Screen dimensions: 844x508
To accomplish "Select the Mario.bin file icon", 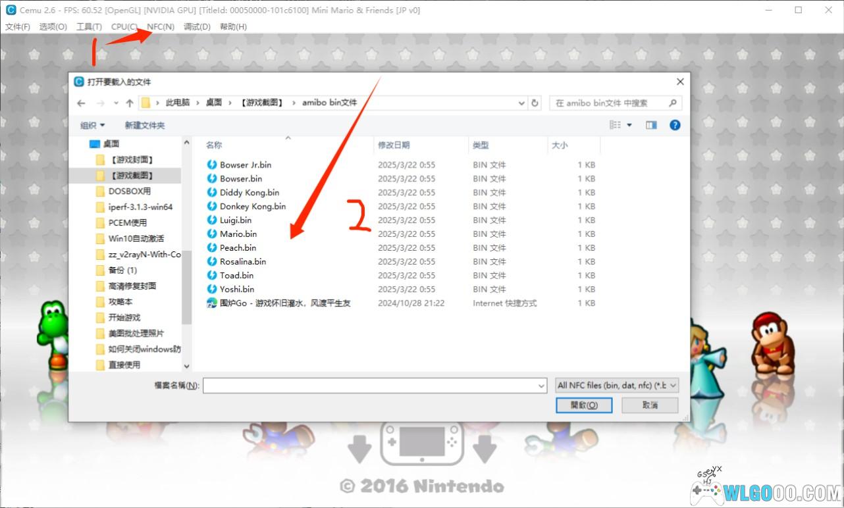I will pos(212,234).
